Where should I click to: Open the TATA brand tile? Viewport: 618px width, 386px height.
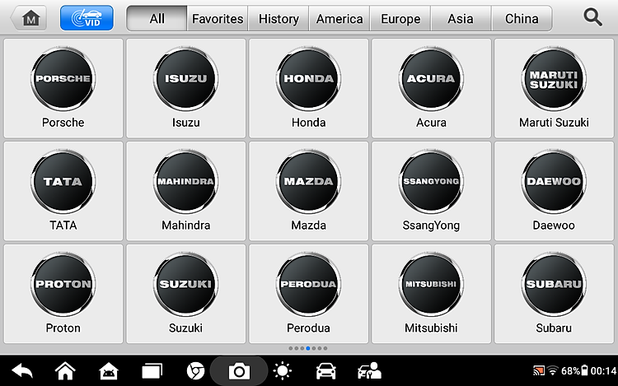pyautogui.click(x=63, y=191)
